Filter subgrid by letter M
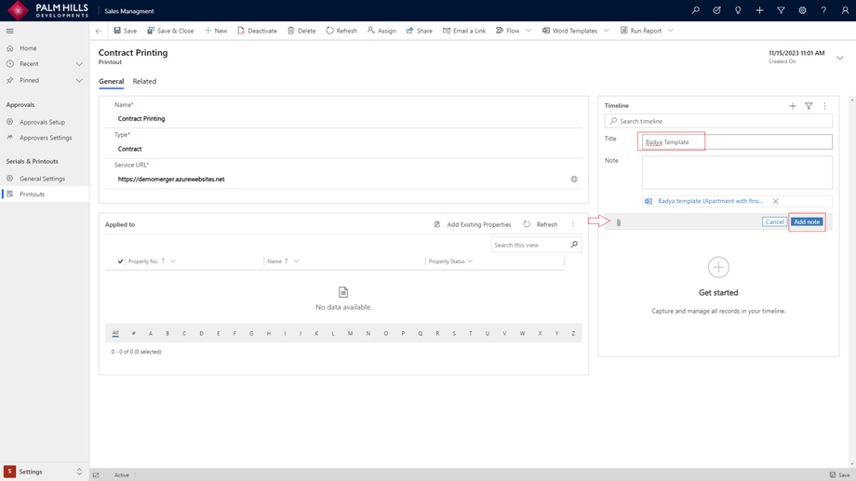 pos(350,334)
